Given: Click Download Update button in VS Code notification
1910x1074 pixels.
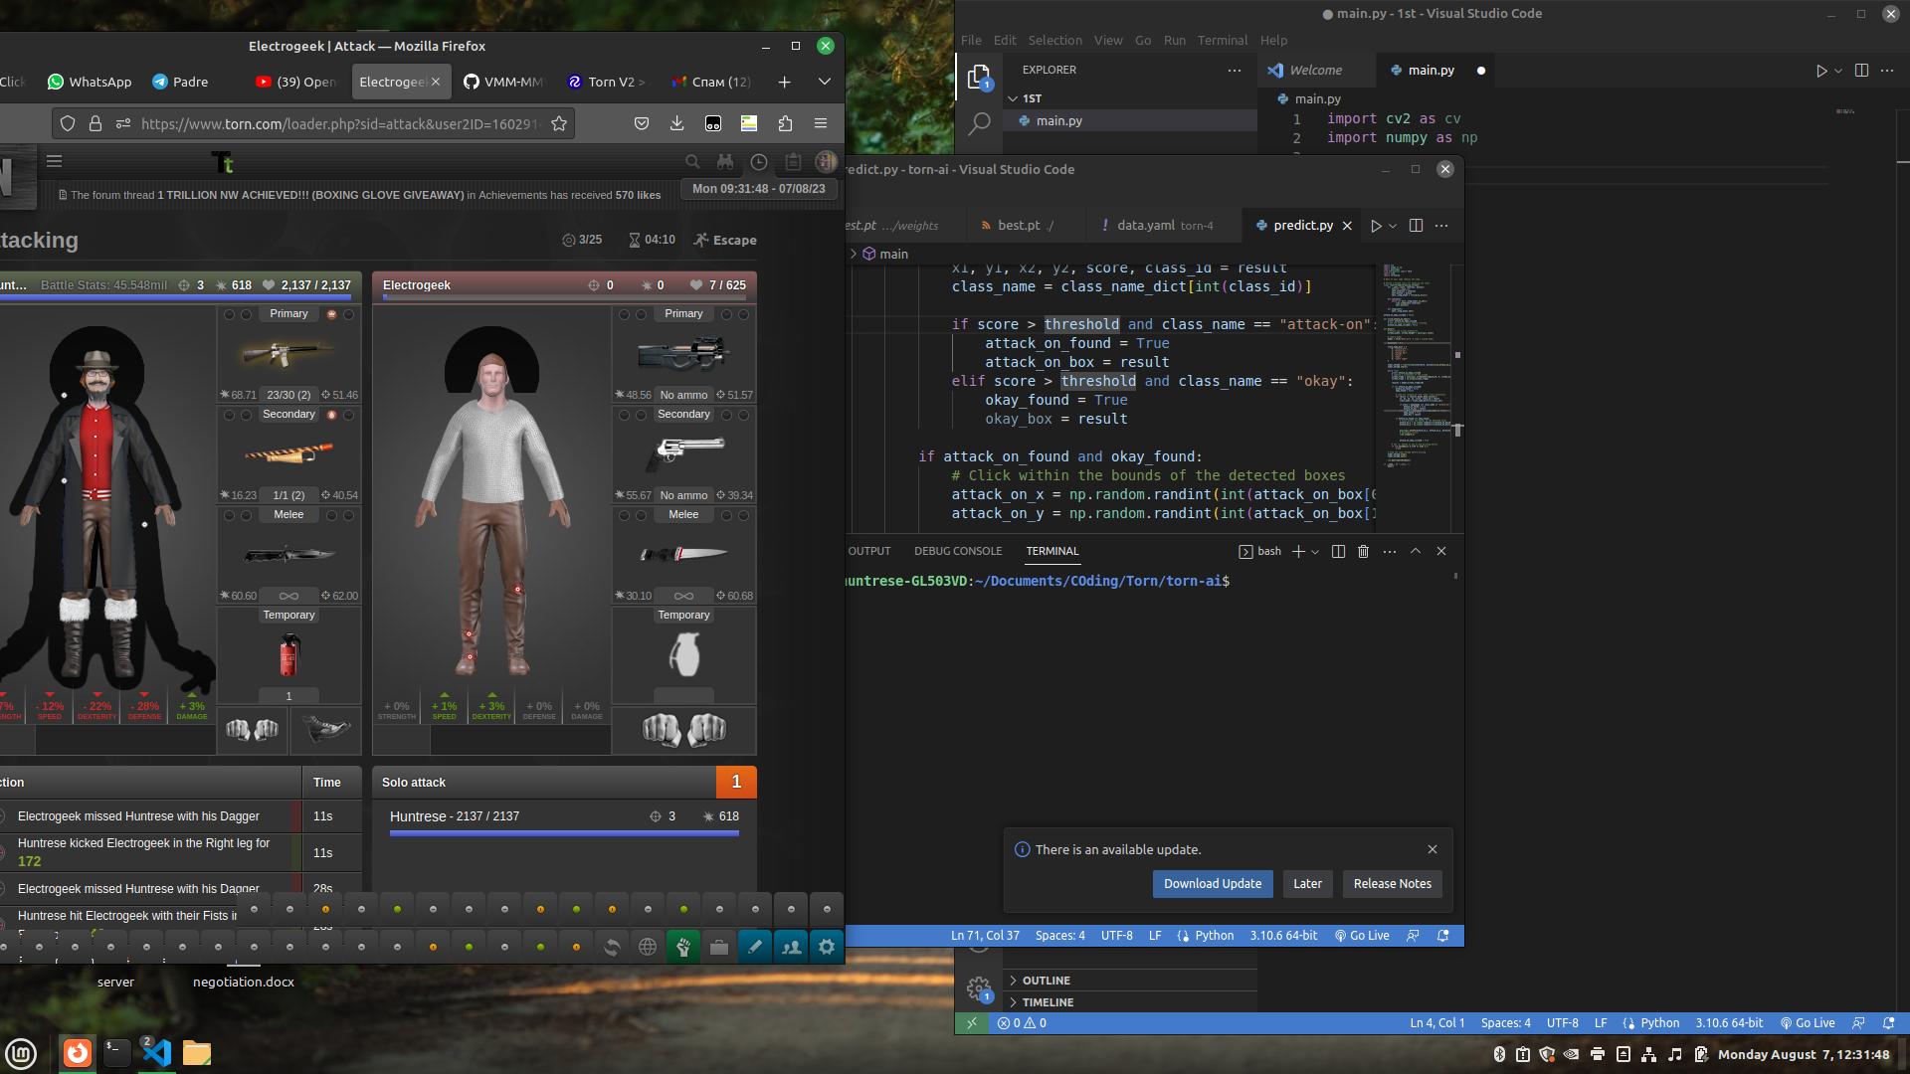Looking at the screenshot, I should tap(1212, 882).
